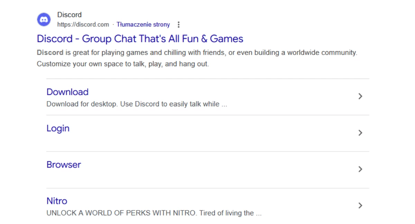415x224 pixels.
Task: Click the Tłumaczenie strony translate link
Action: pyautogui.click(x=143, y=25)
